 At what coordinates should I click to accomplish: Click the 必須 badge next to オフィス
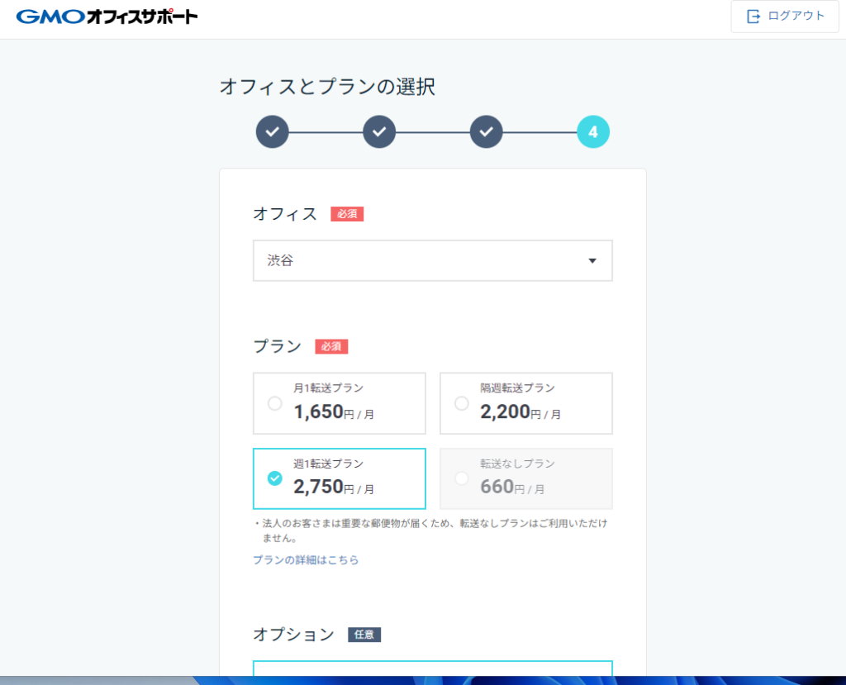click(x=347, y=214)
